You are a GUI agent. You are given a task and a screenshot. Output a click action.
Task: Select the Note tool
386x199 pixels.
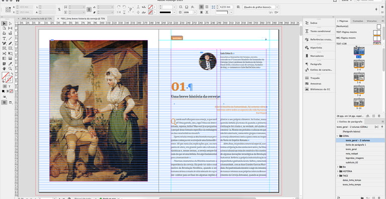4,63
